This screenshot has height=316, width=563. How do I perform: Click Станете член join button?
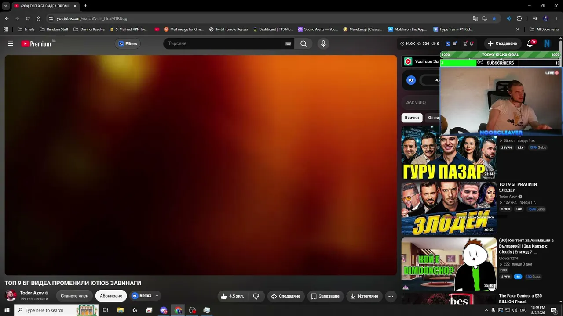coord(74,296)
